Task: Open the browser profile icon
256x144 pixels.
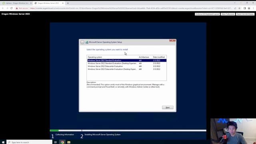Action: click(x=249, y=8)
